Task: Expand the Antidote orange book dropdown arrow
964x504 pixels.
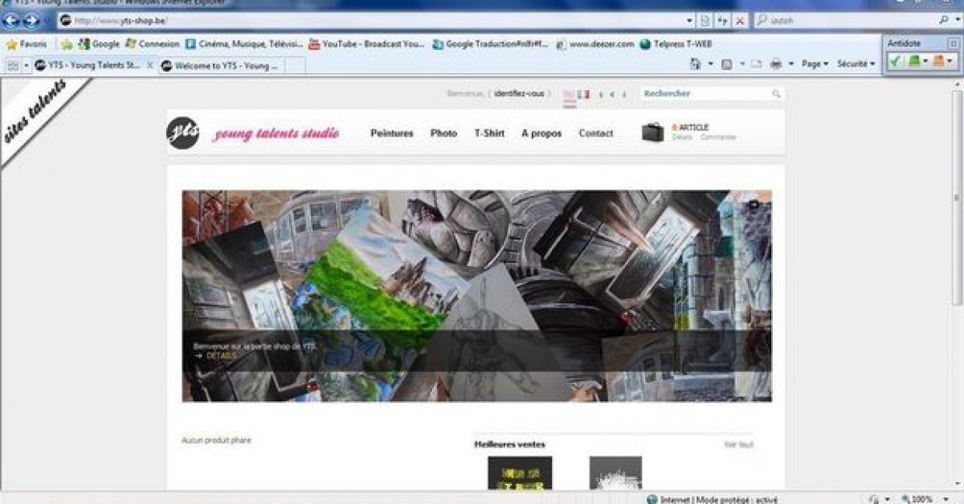Action: point(950,61)
